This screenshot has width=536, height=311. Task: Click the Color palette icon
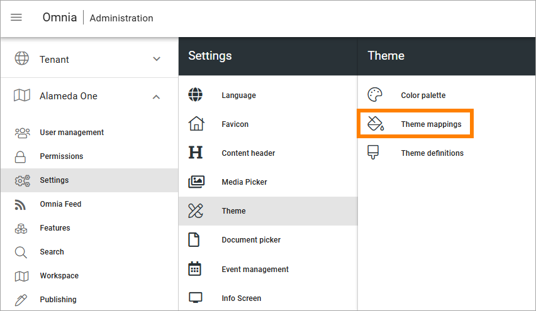pyautogui.click(x=375, y=95)
